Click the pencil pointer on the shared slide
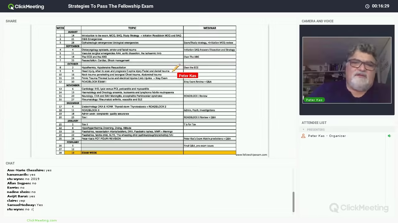Screen dimensions: 398x223 click(x=176, y=68)
